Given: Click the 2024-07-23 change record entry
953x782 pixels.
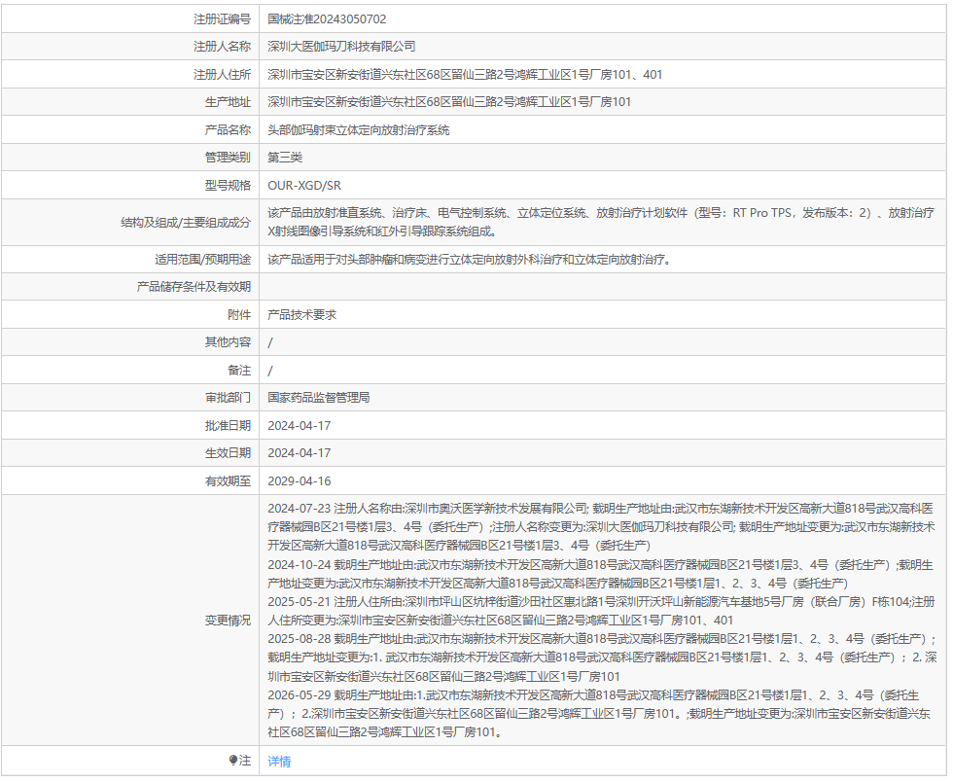Looking at the screenshot, I should pyautogui.click(x=601, y=526).
